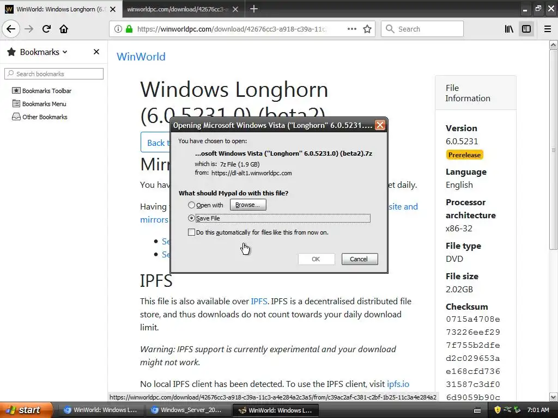This screenshot has height=418, width=558.
Task: Click scrollbar down arrow
Action: [x=553, y=397]
